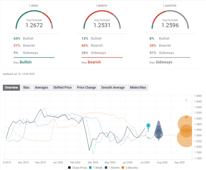Show the Shifted Price view
Image resolution: width=206 pixels, height=170 pixels.
pos(62,87)
